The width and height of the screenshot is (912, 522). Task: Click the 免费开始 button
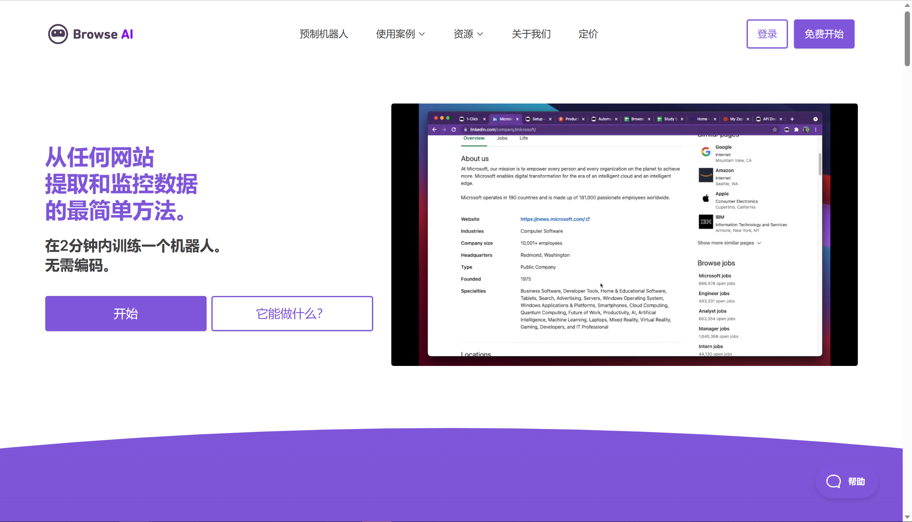[x=824, y=34]
